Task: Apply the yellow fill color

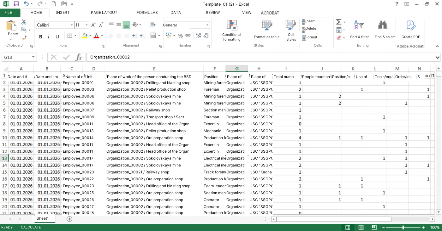Action: pyautogui.click(x=85, y=36)
